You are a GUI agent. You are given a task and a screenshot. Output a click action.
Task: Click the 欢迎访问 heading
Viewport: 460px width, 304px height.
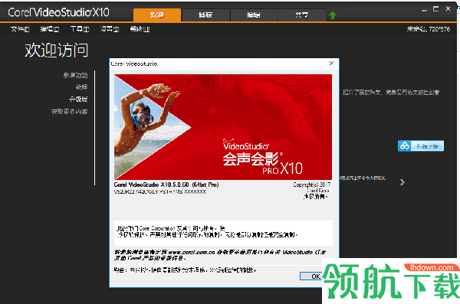(x=56, y=50)
